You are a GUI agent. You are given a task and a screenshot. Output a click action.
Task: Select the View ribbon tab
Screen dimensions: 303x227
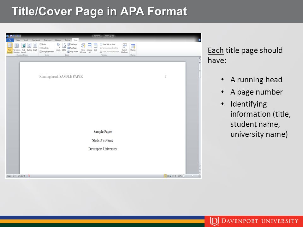coord(75,40)
